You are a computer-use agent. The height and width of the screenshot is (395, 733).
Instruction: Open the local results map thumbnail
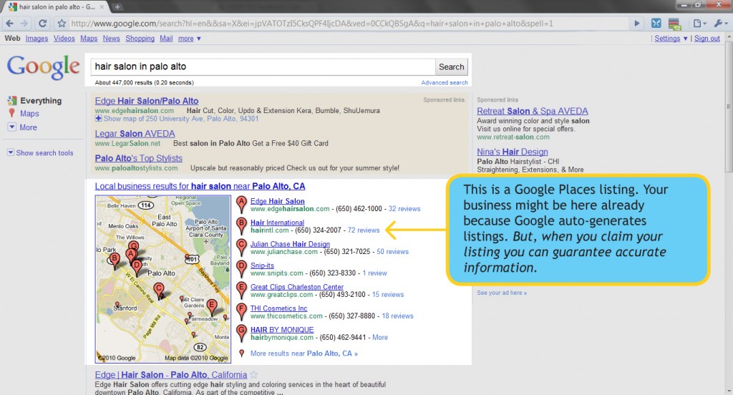[x=162, y=278]
